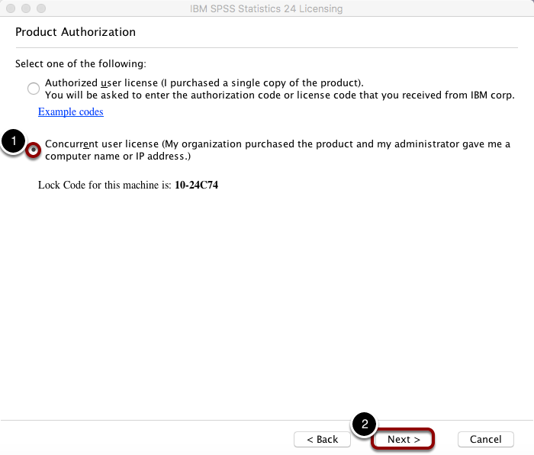This screenshot has width=534, height=455.
Task: Minimize the window with the middle title bar button
Action: (x=26, y=8)
